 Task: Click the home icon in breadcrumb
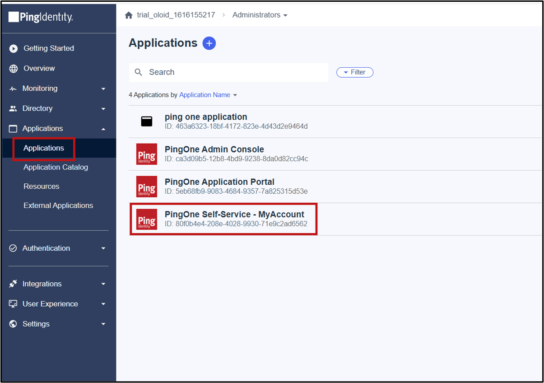click(x=129, y=15)
